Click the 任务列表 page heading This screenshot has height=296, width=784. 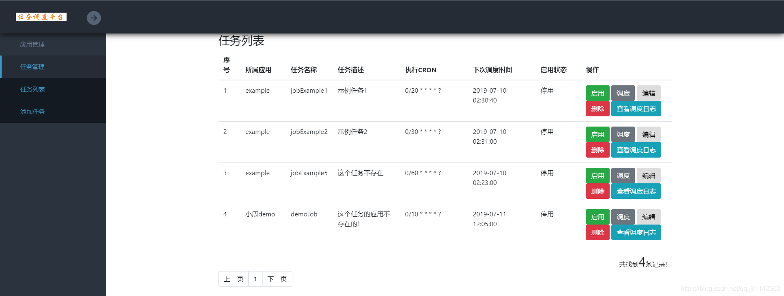point(241,40)
